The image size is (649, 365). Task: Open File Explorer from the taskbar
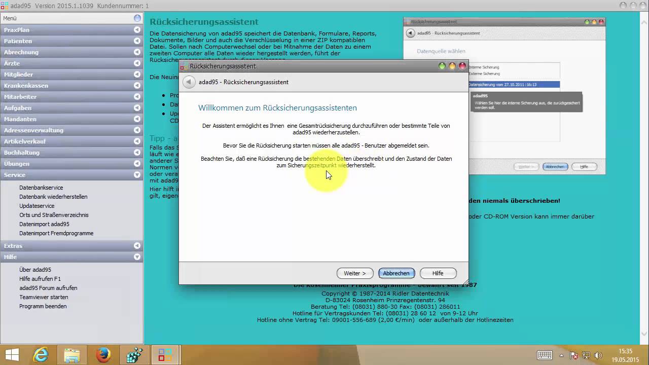(72, 355)
